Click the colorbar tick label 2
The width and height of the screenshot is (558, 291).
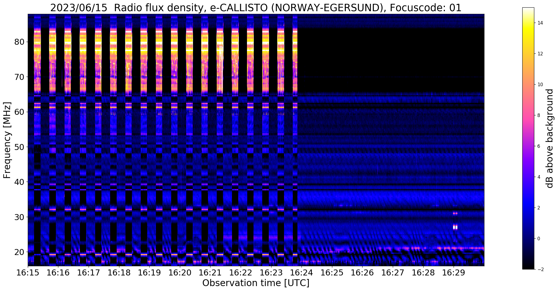539,208
